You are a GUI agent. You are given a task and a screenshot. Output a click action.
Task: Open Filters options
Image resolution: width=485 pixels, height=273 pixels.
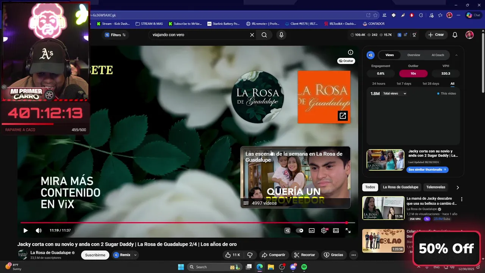click(x=116, y=35)
